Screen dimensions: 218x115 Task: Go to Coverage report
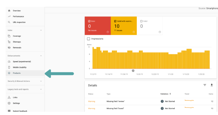[17, 36]
